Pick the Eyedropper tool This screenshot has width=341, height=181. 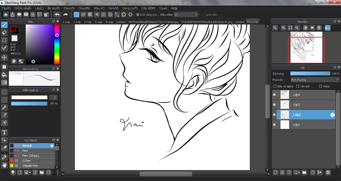coord(4,157)
